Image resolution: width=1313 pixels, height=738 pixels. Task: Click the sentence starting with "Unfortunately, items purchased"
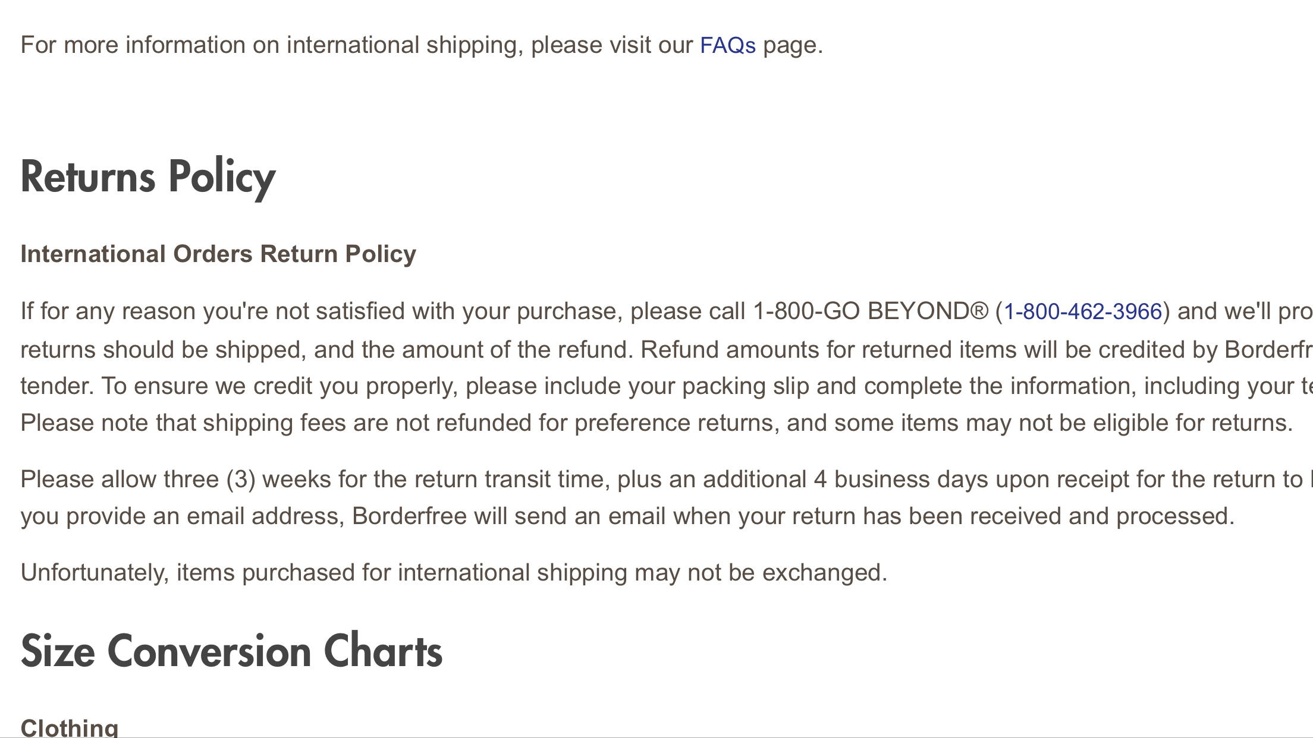tap(454, 573)
